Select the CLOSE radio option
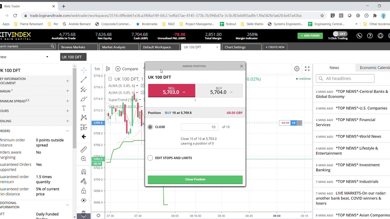The height and width of the screenshot is (219, 390). pyautogui.click(x=150, y=127)
